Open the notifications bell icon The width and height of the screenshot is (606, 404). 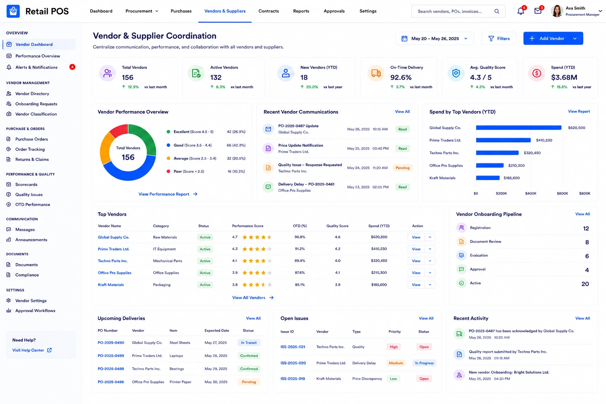521,11
